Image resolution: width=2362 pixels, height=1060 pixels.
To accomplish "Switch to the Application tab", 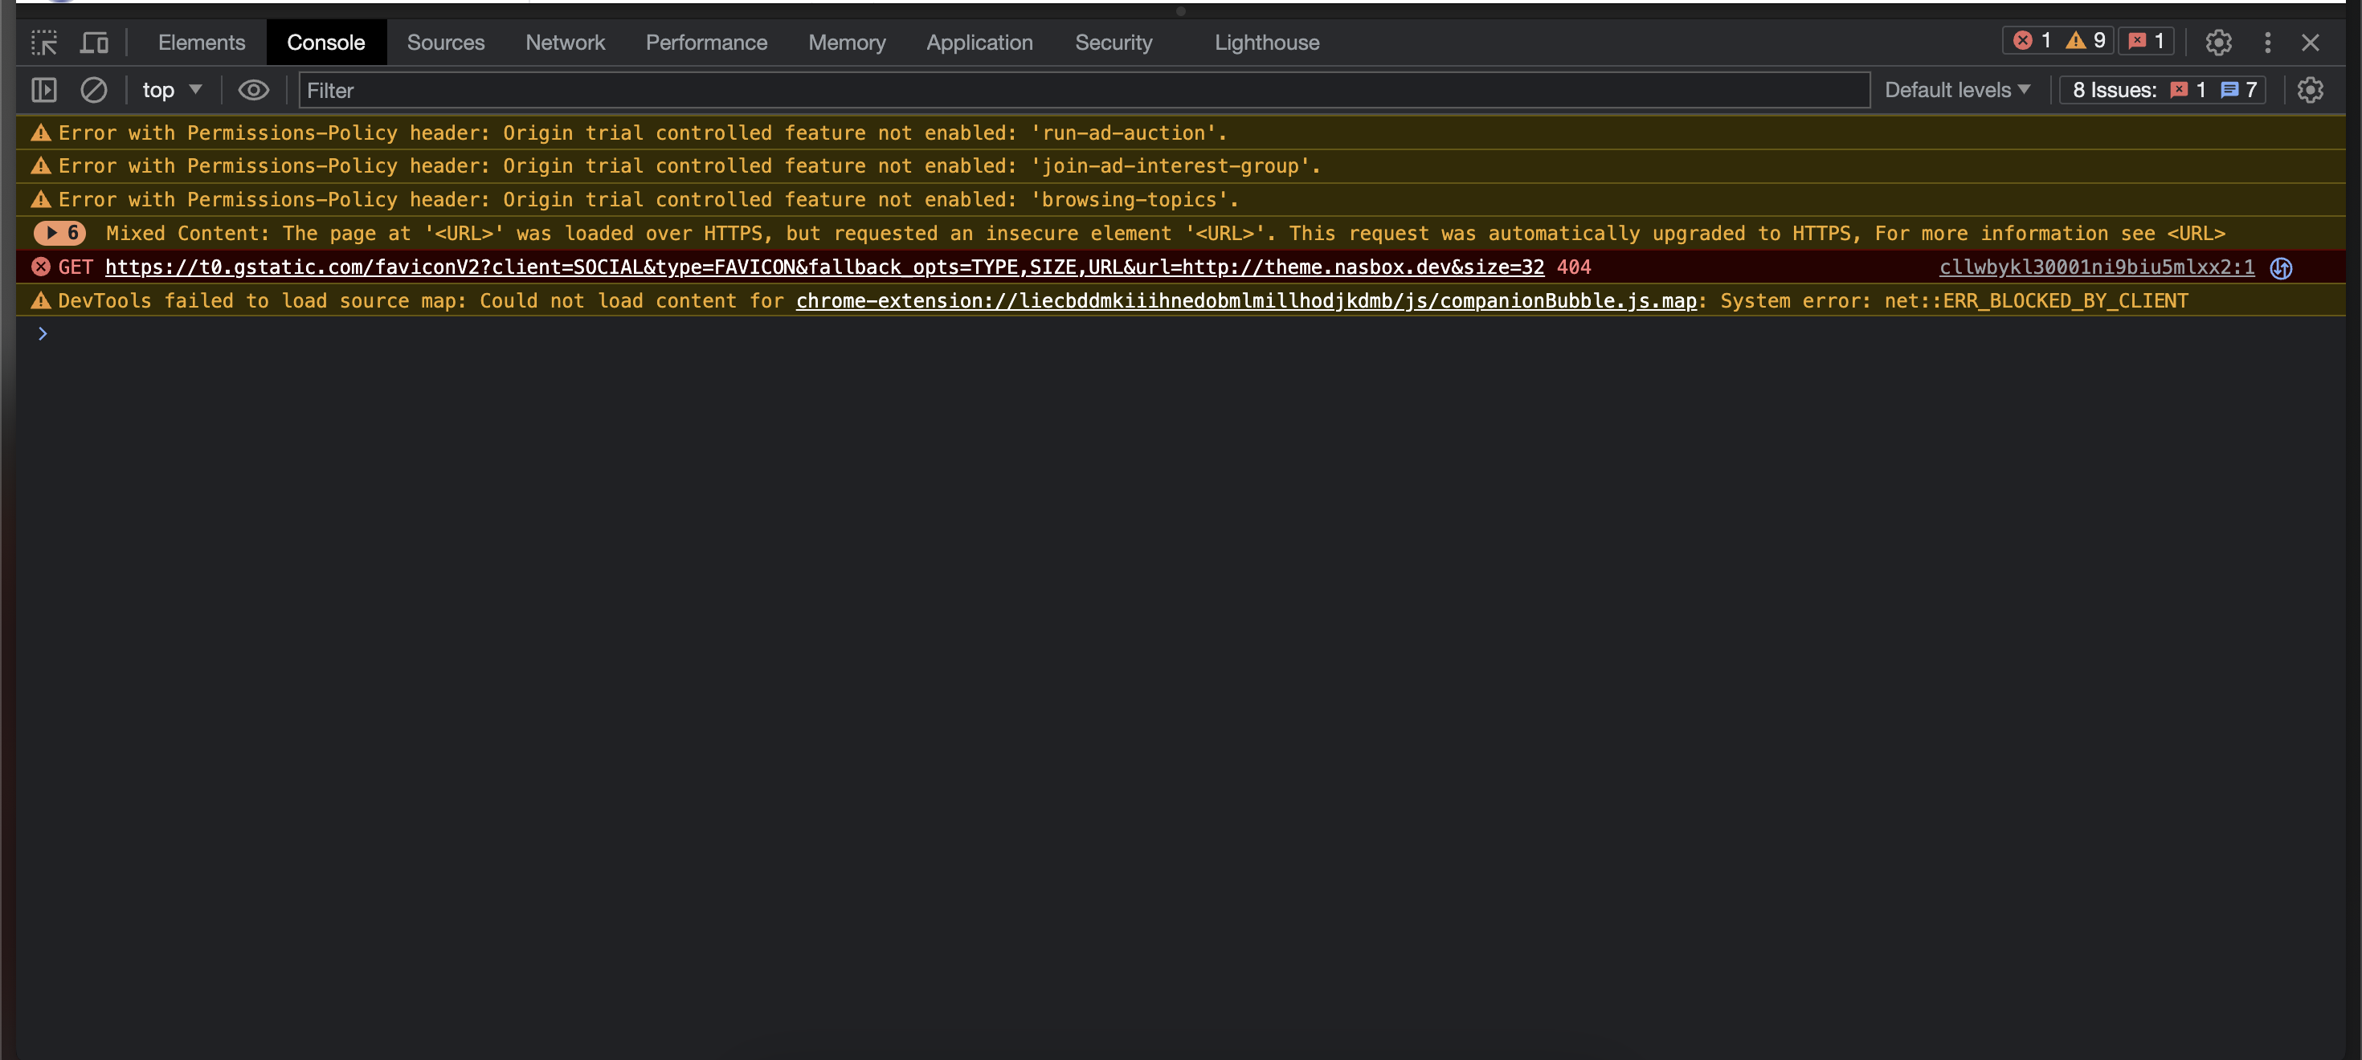I will coord(979,42).
